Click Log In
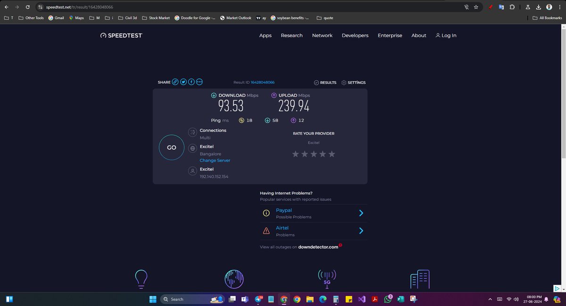 (446, 35)
